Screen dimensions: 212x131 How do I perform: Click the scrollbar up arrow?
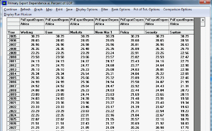(x=203, y=20)
